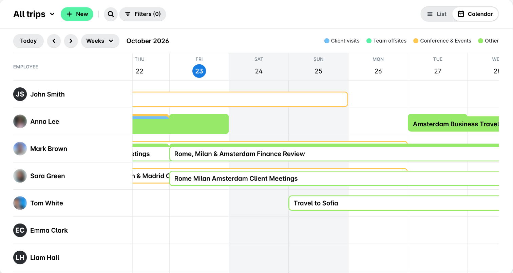The height and width of the screenshot is (273, 513).
Task: Create a new trip with New button
Action: 77,14
